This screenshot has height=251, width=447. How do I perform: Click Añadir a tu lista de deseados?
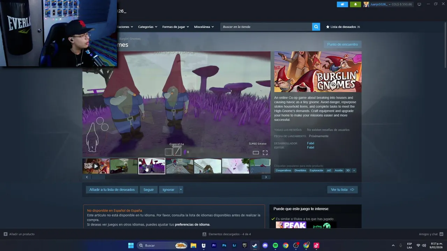click(112, 190)
